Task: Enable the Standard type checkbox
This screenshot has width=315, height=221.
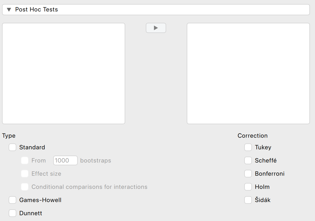Action: 12,147
